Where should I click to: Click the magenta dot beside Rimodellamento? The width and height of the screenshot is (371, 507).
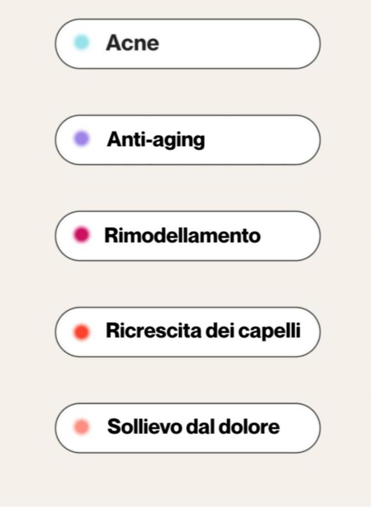(82, 235)
